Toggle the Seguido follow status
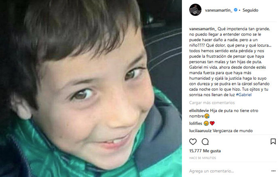Screen dimensions: 279x177 (x=250, y=10)
